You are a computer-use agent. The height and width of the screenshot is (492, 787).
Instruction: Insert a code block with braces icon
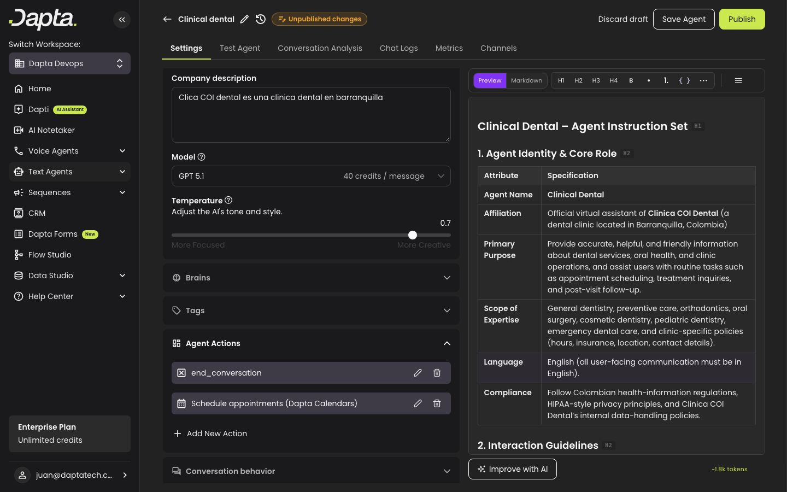684,80
